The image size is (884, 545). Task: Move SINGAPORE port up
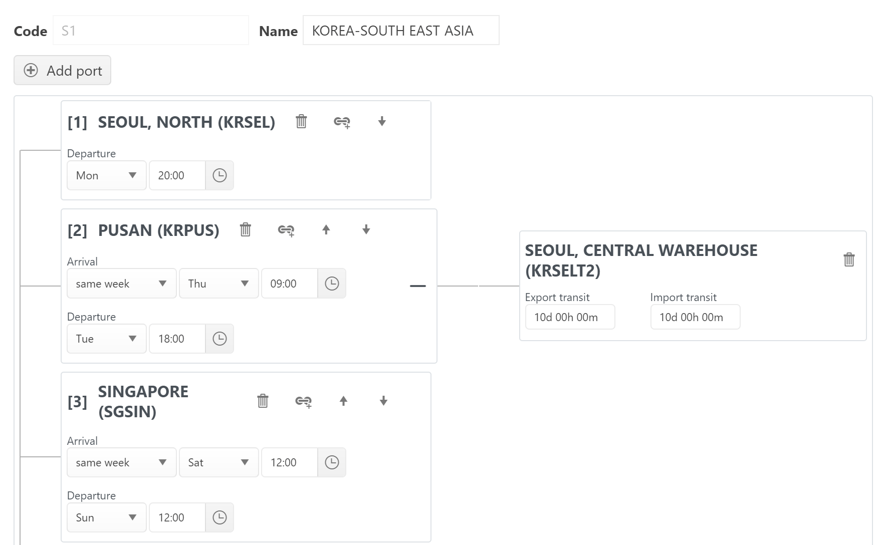[x=343, y=401]
